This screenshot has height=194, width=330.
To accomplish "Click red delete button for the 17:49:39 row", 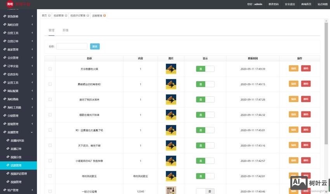I will tap(306, 68).
